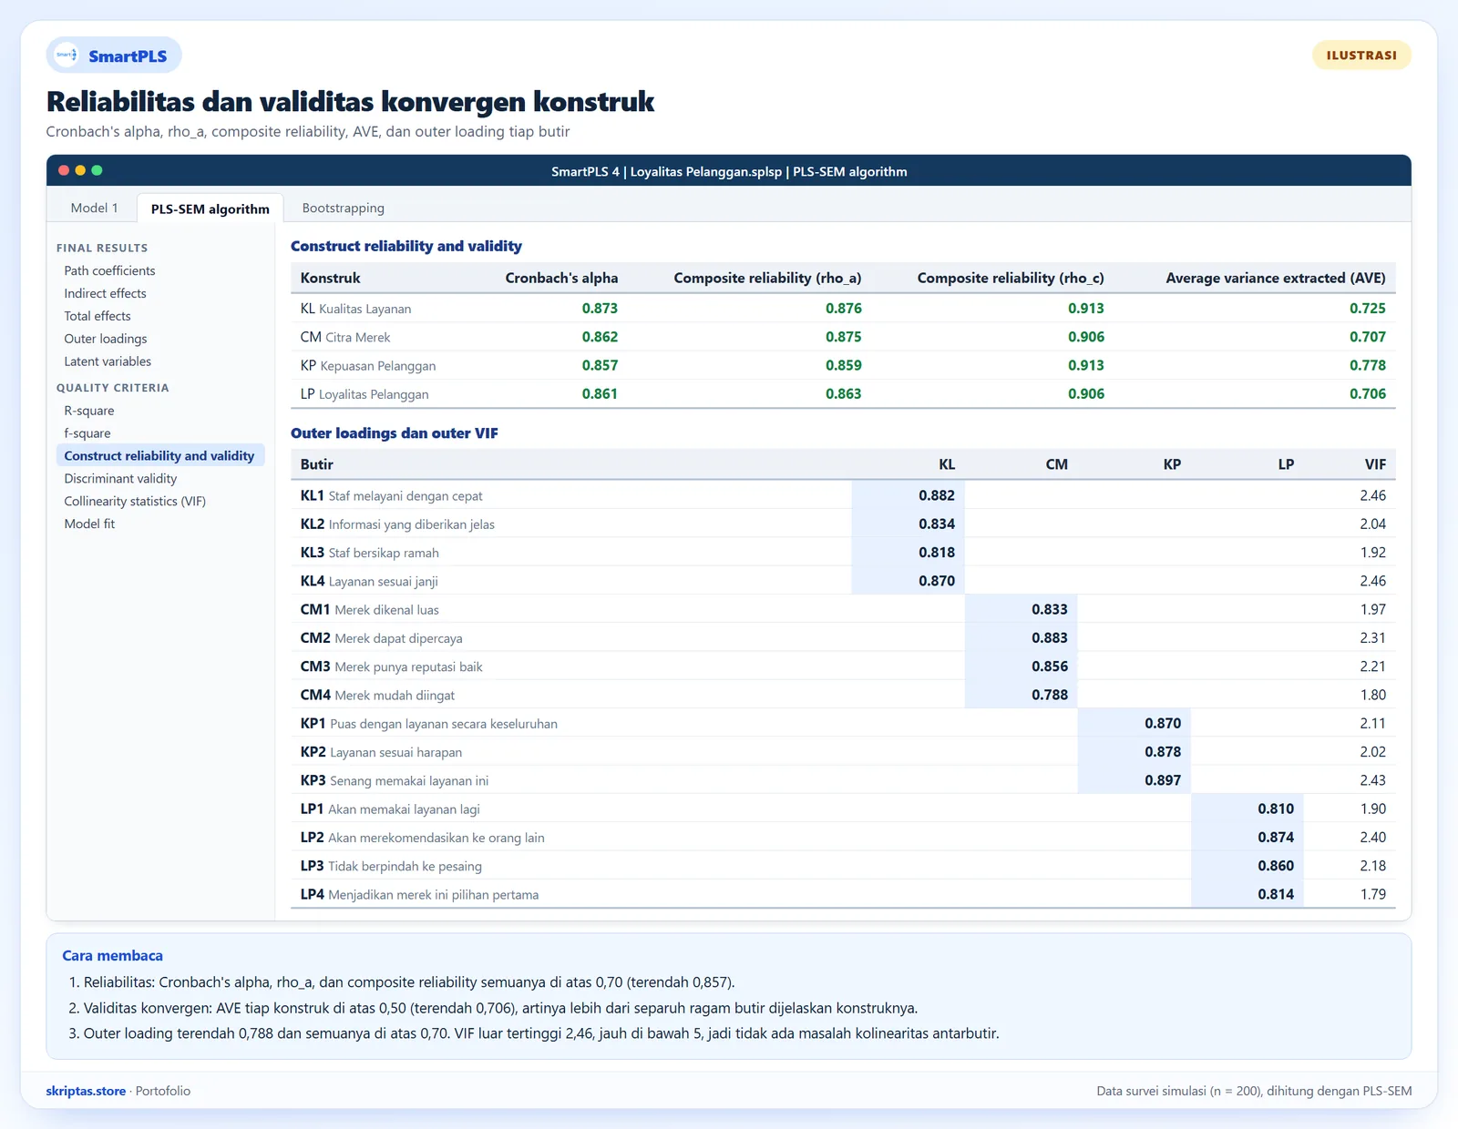Click the VIF column header
1458x1129 pixels.
pyautogui.click(x=1375, y=464)
